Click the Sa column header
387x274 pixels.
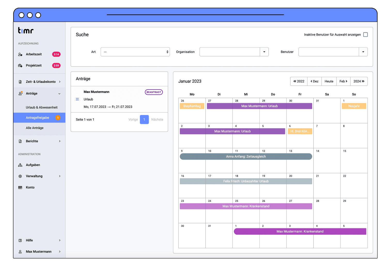pos(327,94)
